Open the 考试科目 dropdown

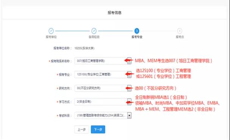(103, 115)
